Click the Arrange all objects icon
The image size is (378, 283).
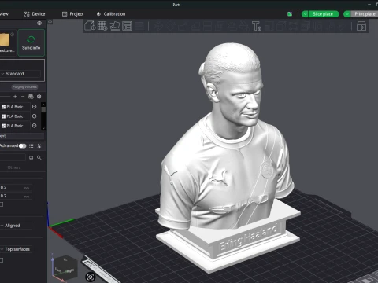click(127, 26)
